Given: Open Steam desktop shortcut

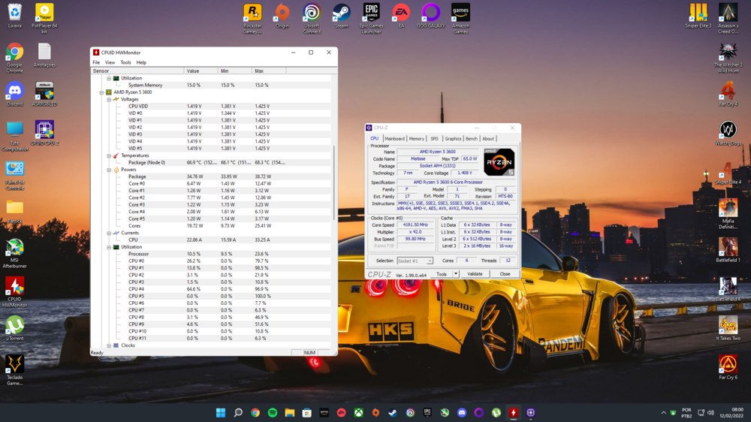Looking at the screenshot, I should [341, 14].
